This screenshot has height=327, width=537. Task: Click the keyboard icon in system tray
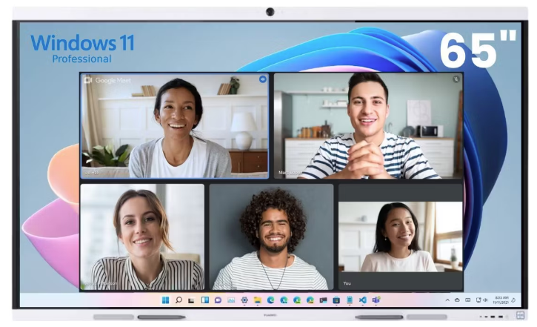tap(468, 300)
